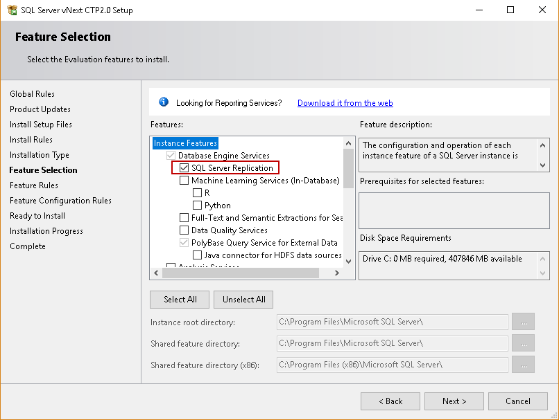Check Java connector for HDFS data sources

point(197,255)
